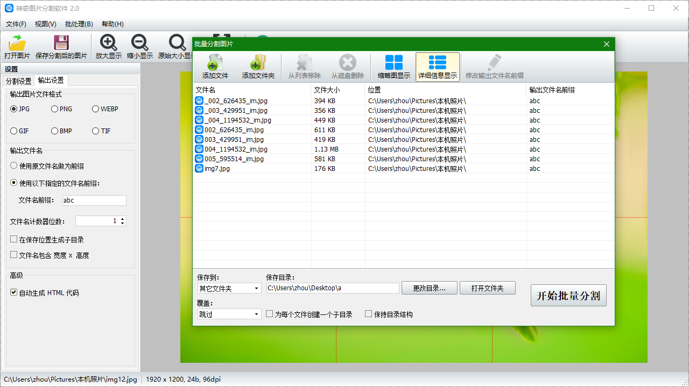Uncheck 自动生成 HTML 代码 checkbox
Screen dimensions: 689x387
coord(14,292)
